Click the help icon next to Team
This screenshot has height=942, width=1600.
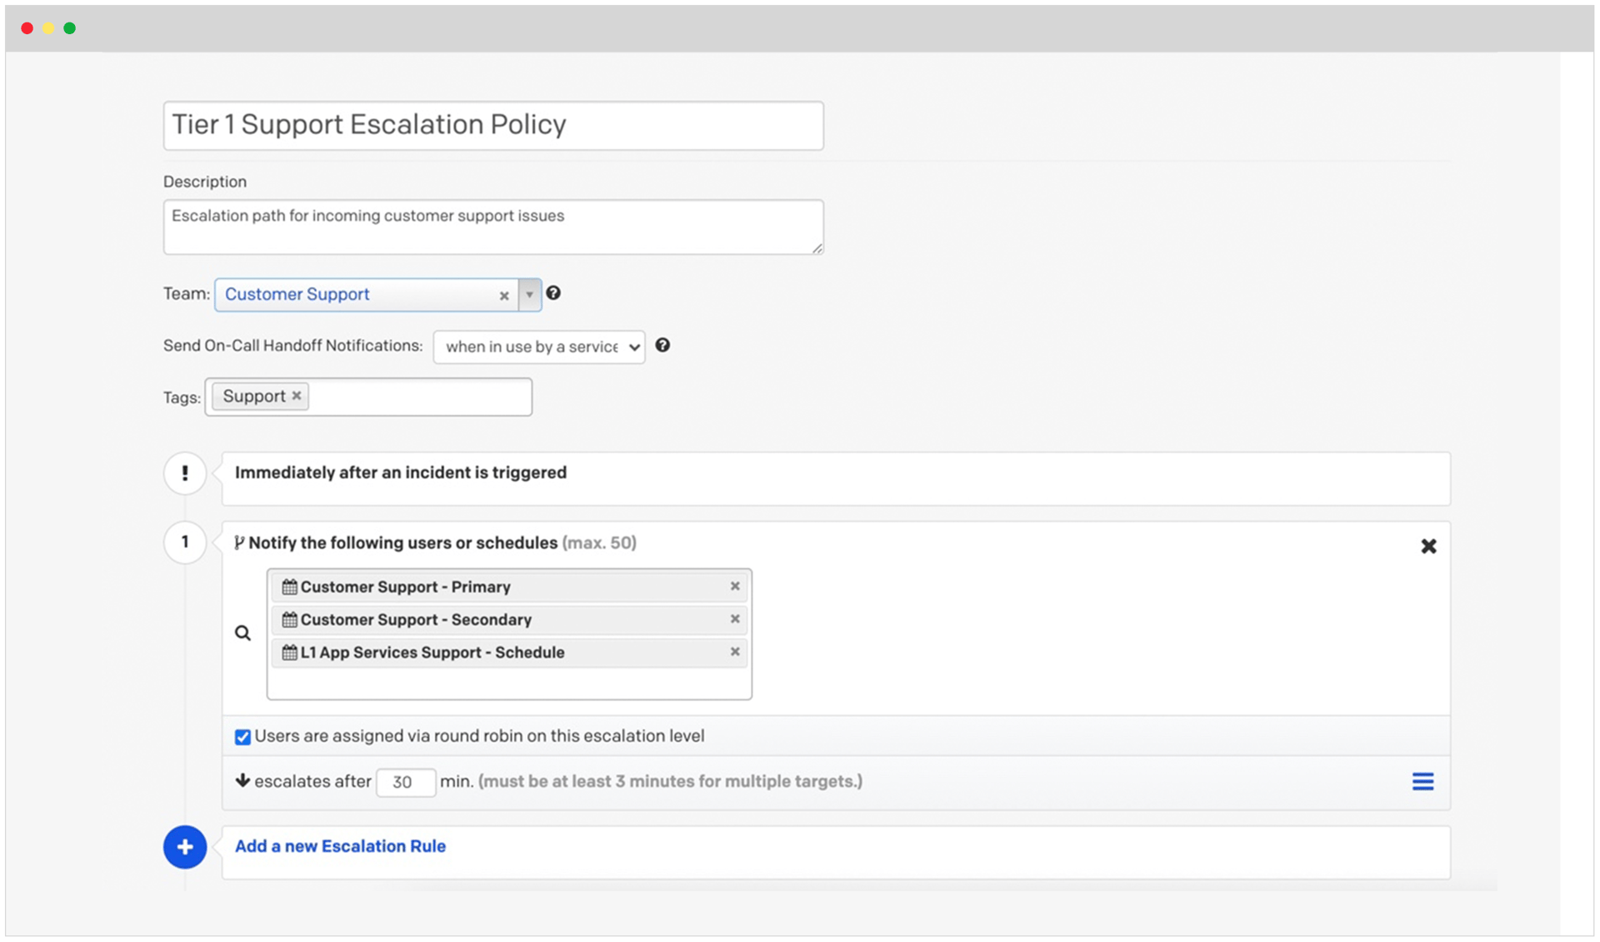click(553, 293)
